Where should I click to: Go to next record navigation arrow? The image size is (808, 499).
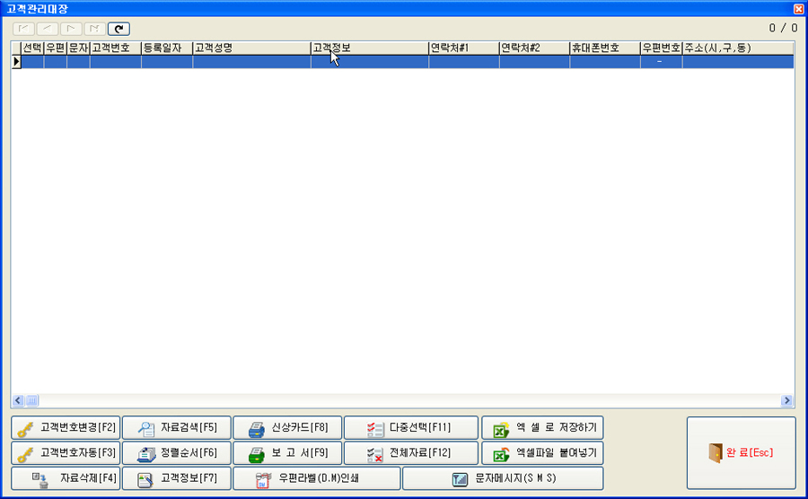click(x=71, y=29)
